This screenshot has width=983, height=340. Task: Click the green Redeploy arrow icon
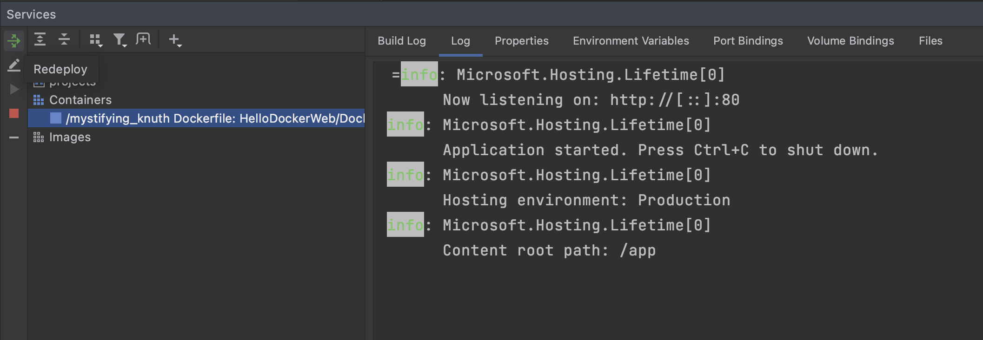(14, 41)
